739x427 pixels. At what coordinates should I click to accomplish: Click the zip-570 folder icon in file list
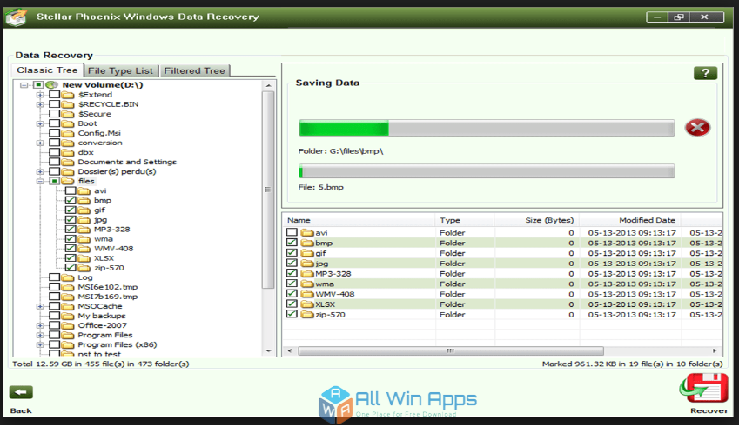[x=307, y=315]
